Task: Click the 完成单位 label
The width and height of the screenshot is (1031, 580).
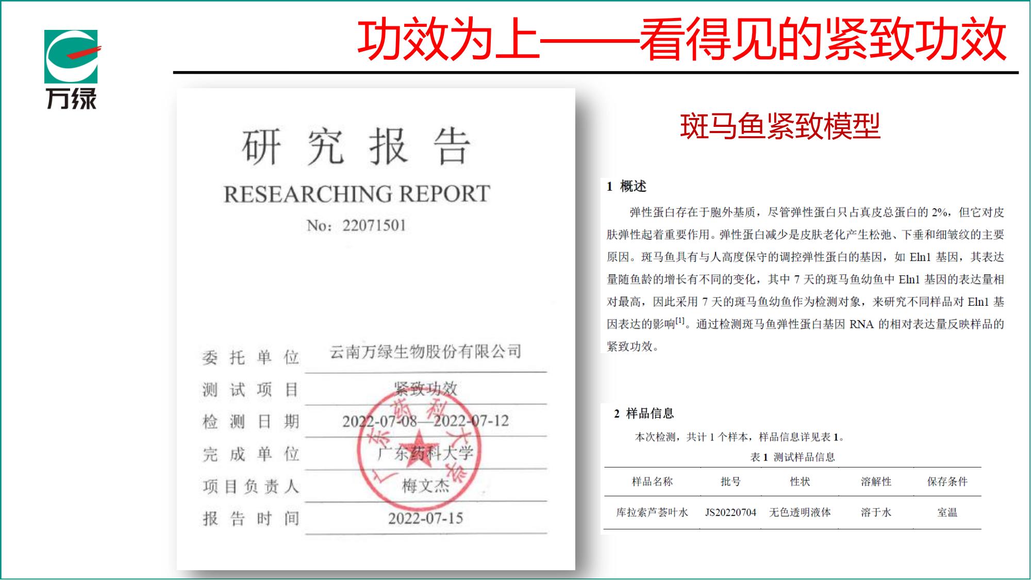Action: (x=251, y=454)
